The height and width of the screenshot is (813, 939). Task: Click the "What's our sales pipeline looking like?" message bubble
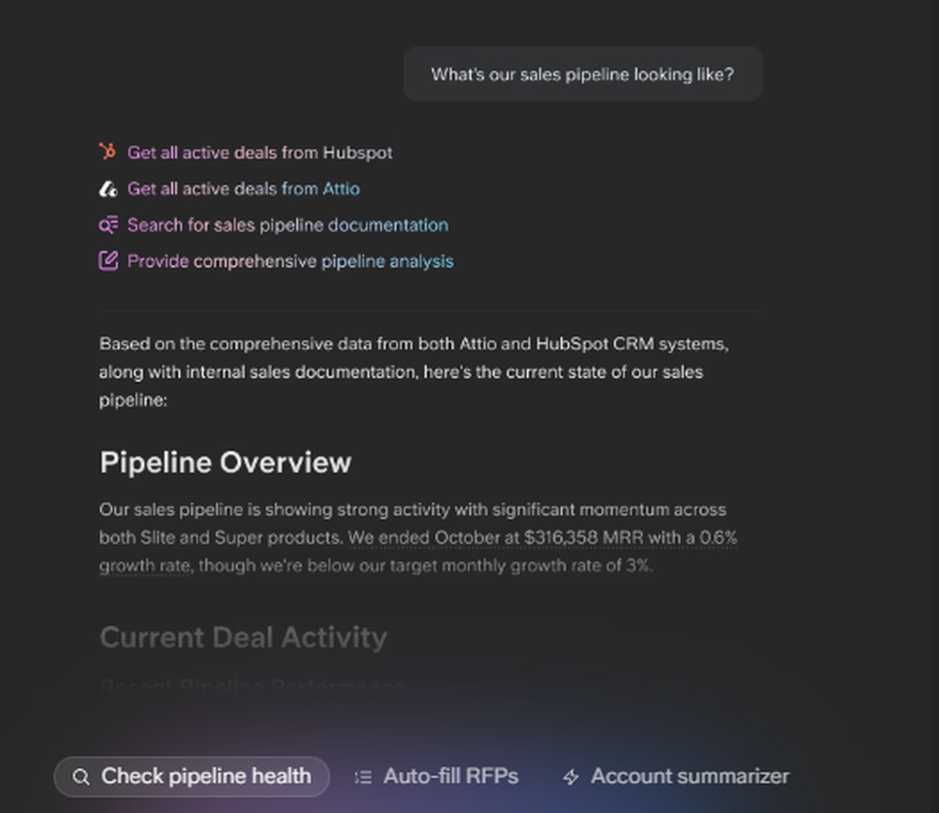pos(582,74)
